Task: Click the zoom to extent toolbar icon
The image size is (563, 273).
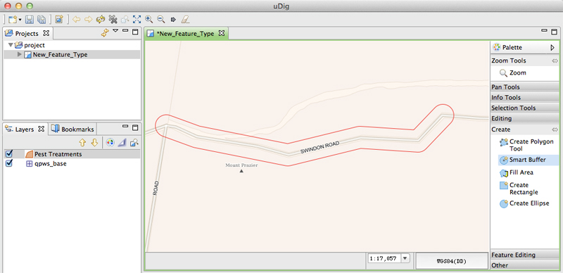Action: tap(137, 19)
